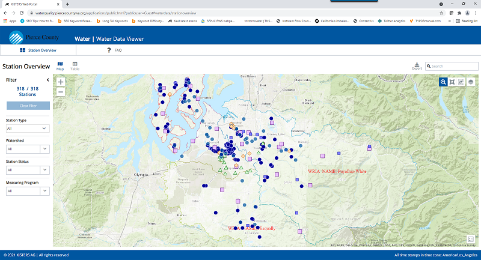This screenshot has width=481, height=260.
Task: Click the browser forward arrow
Action: [x=13, y=13]
